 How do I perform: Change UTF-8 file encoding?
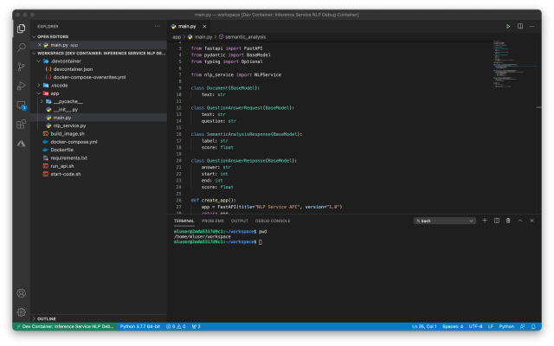coord(475,327)
